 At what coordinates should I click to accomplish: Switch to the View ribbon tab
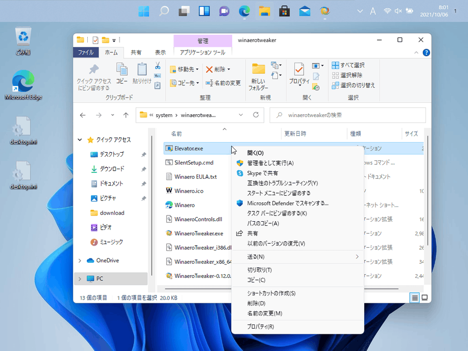160,52
